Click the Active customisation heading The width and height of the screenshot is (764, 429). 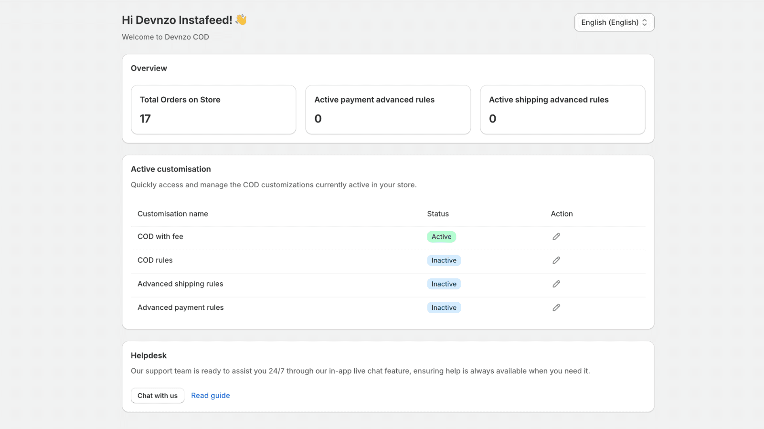coord(171,169)
